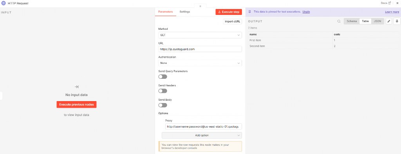Click the Unpin link in the banner

[306, 12]
